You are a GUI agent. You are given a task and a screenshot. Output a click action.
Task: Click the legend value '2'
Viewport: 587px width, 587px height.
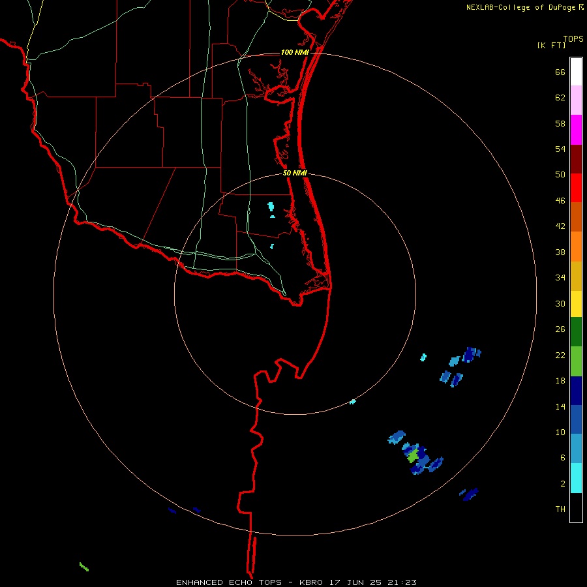[563, 484]
